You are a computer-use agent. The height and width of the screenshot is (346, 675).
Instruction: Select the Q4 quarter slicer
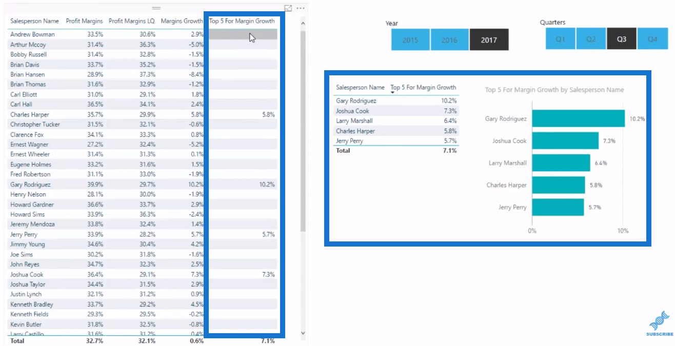[x=652, y=39]
